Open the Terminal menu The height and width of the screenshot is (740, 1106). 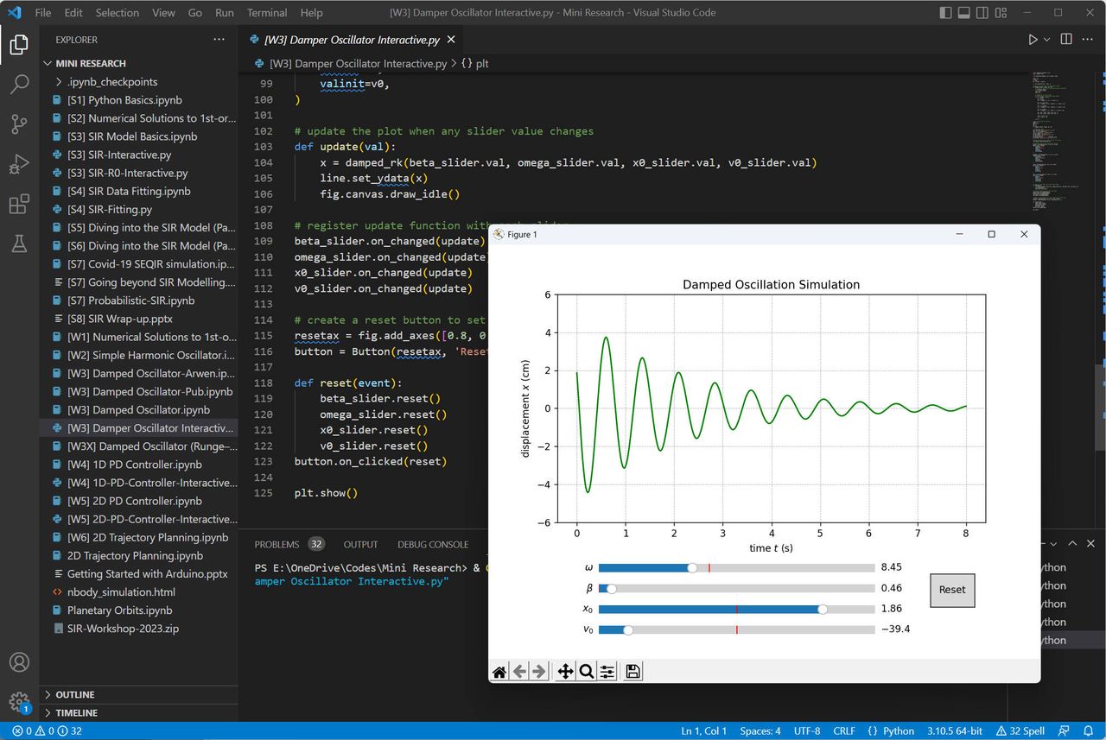click(267, 13)
